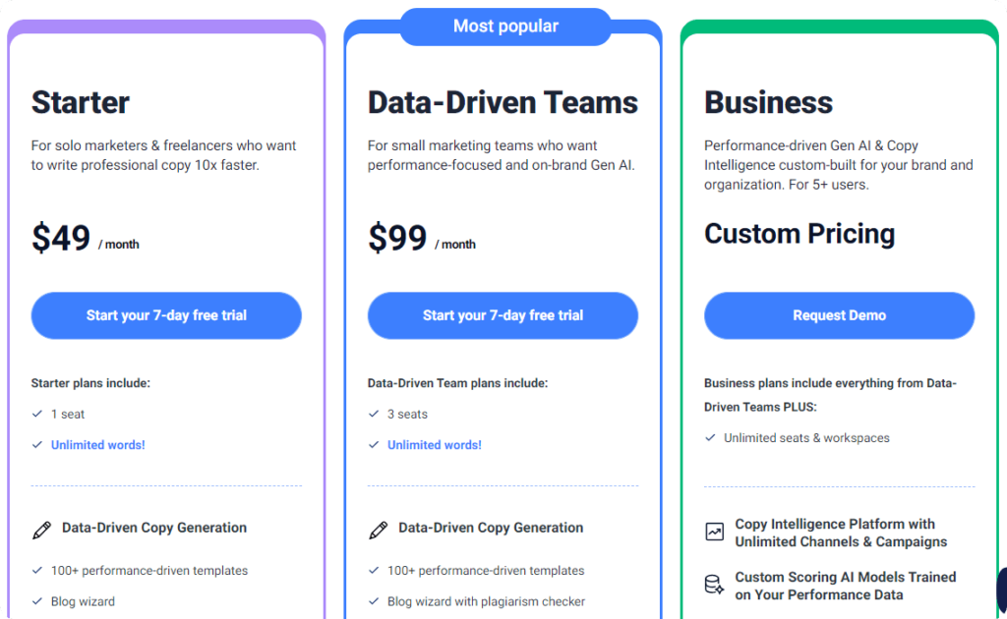Click the pencil icon in the Data-Driven Teams plan
The width and height of the screenshot is (1007, 619).
coord(379,530)
